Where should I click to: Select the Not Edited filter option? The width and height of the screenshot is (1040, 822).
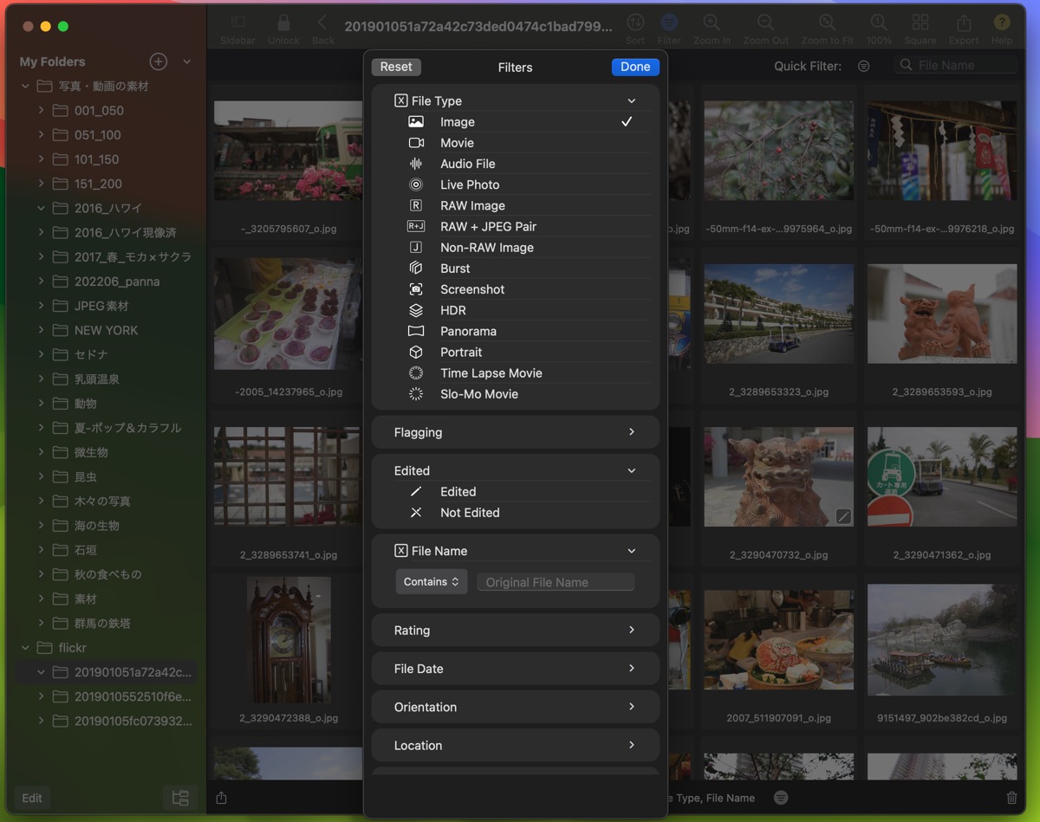tap(469, 513)
